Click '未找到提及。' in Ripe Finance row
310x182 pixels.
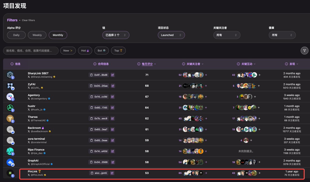tap(246, 151)
